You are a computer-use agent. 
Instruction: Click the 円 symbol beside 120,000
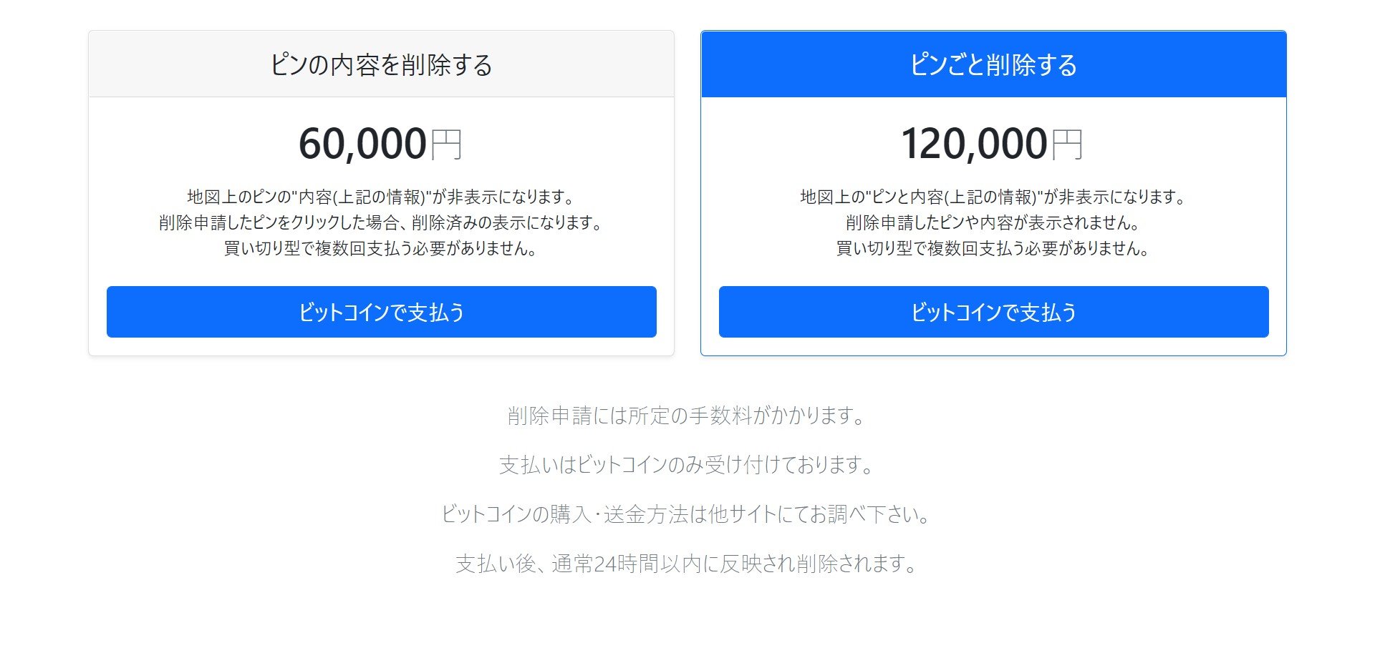(1067, 144)
